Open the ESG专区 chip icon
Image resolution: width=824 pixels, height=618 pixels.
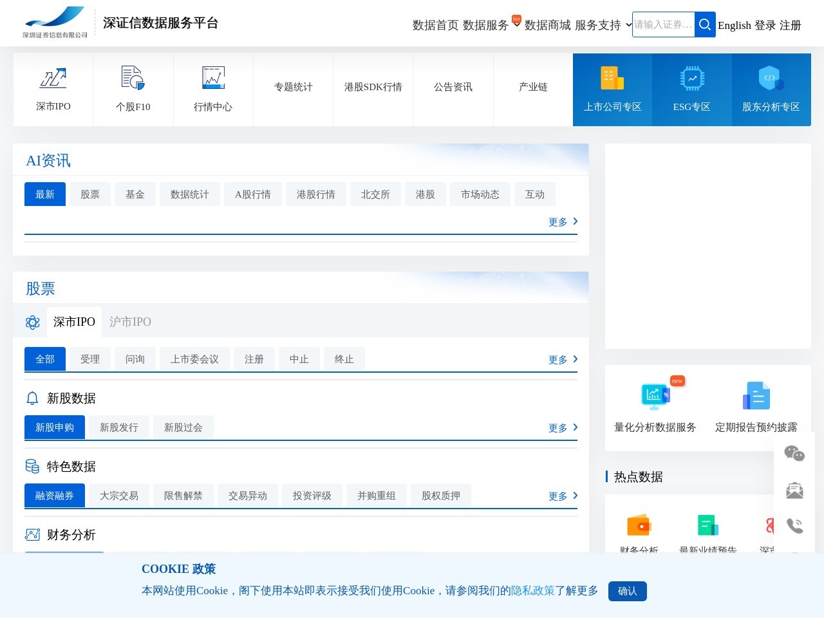(x=692, y=78)
